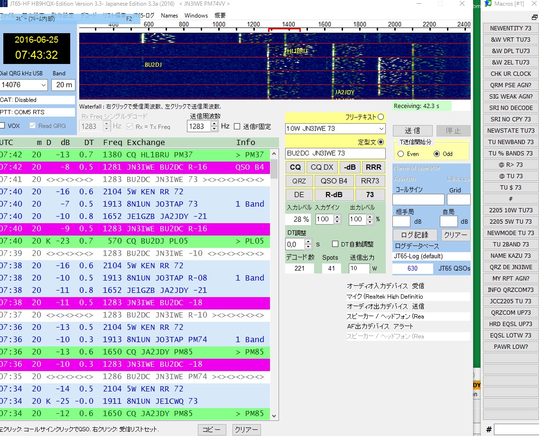Screen dimensions: 539x436
Task: Enable DT自動調整 checkbox
Action: (335, 244)
